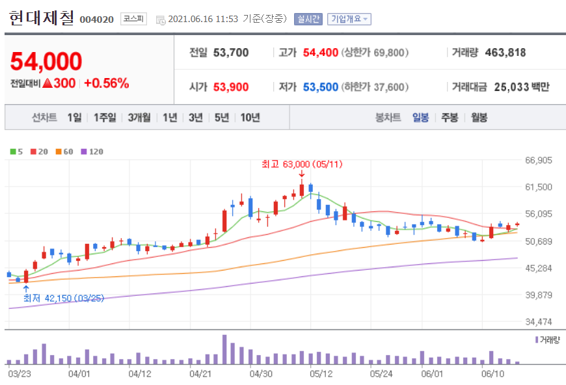
Task: Open the 기업개요 dropdown
Action: (x=349, y=19)
